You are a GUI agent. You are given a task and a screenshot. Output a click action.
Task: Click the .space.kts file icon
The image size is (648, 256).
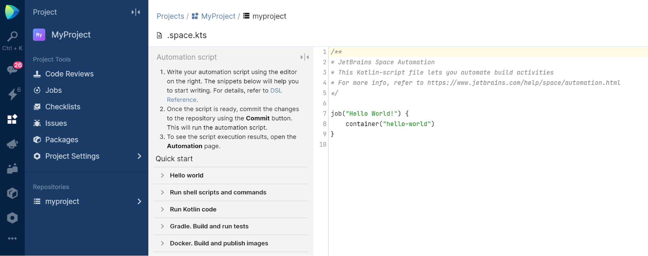pyautogui.click(x=159, y=35)
